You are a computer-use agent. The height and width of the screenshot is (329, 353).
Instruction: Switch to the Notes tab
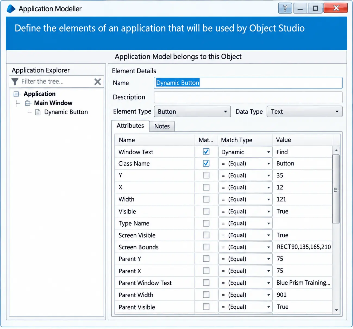[x=162, y=126]
